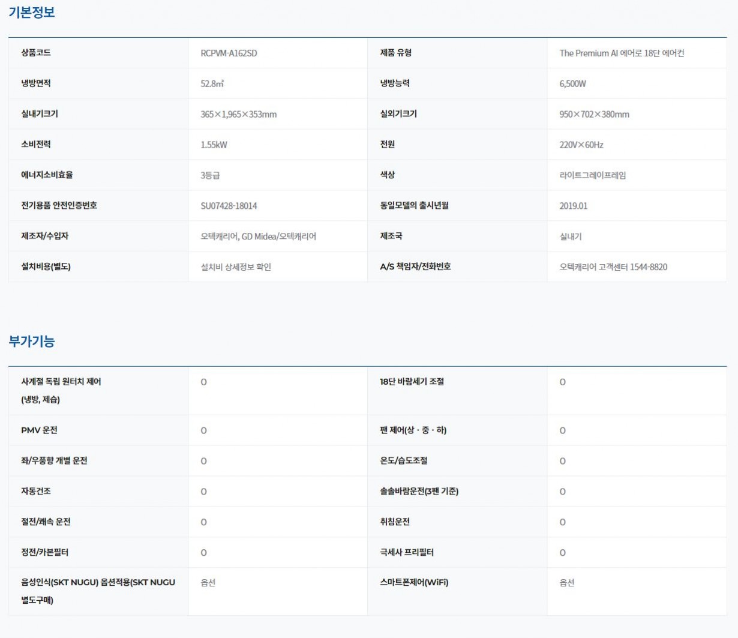Screen dimensions: 738x638
Task: Click the 부가기능 section heading
Action: point(32,342)
